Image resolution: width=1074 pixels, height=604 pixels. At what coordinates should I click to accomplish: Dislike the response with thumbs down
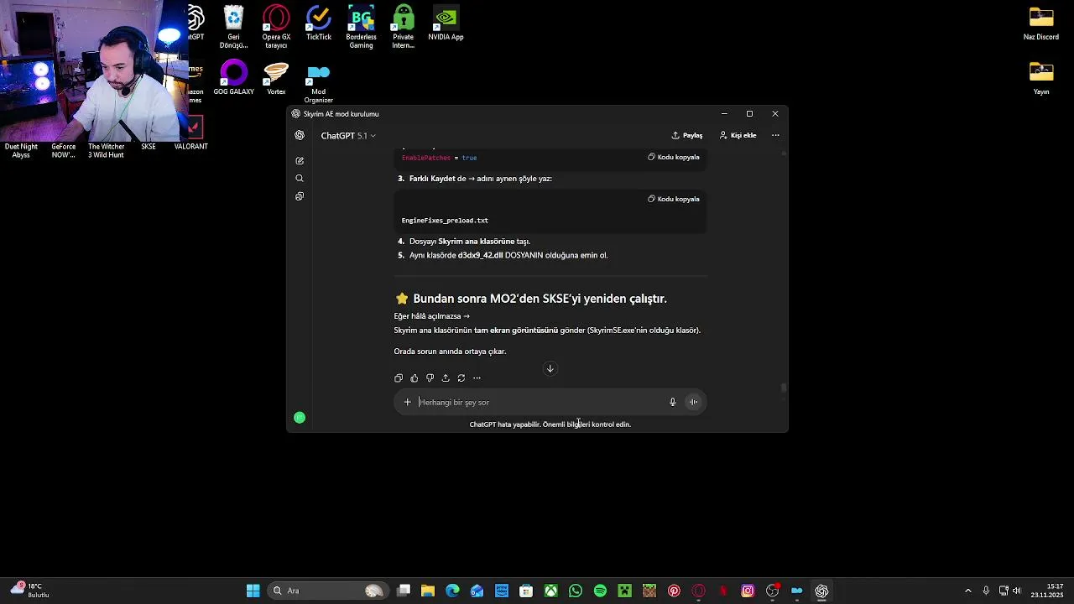click(430, 378)
